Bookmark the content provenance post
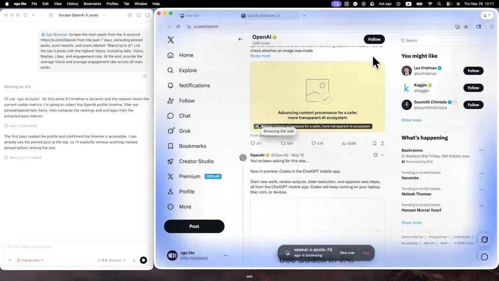 point(374,143)
